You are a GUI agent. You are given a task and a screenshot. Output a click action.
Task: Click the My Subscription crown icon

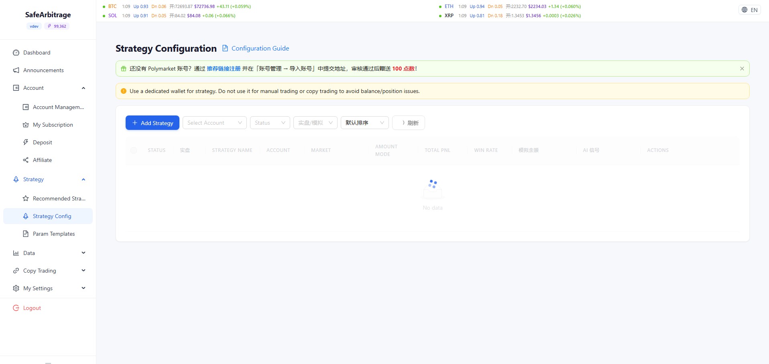[x=26, y=125]
